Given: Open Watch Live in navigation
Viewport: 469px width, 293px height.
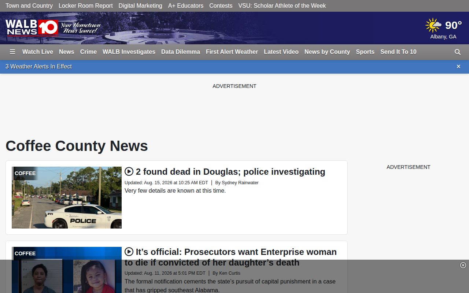Looking at the screenshot, I should click(x=38, y=52).
